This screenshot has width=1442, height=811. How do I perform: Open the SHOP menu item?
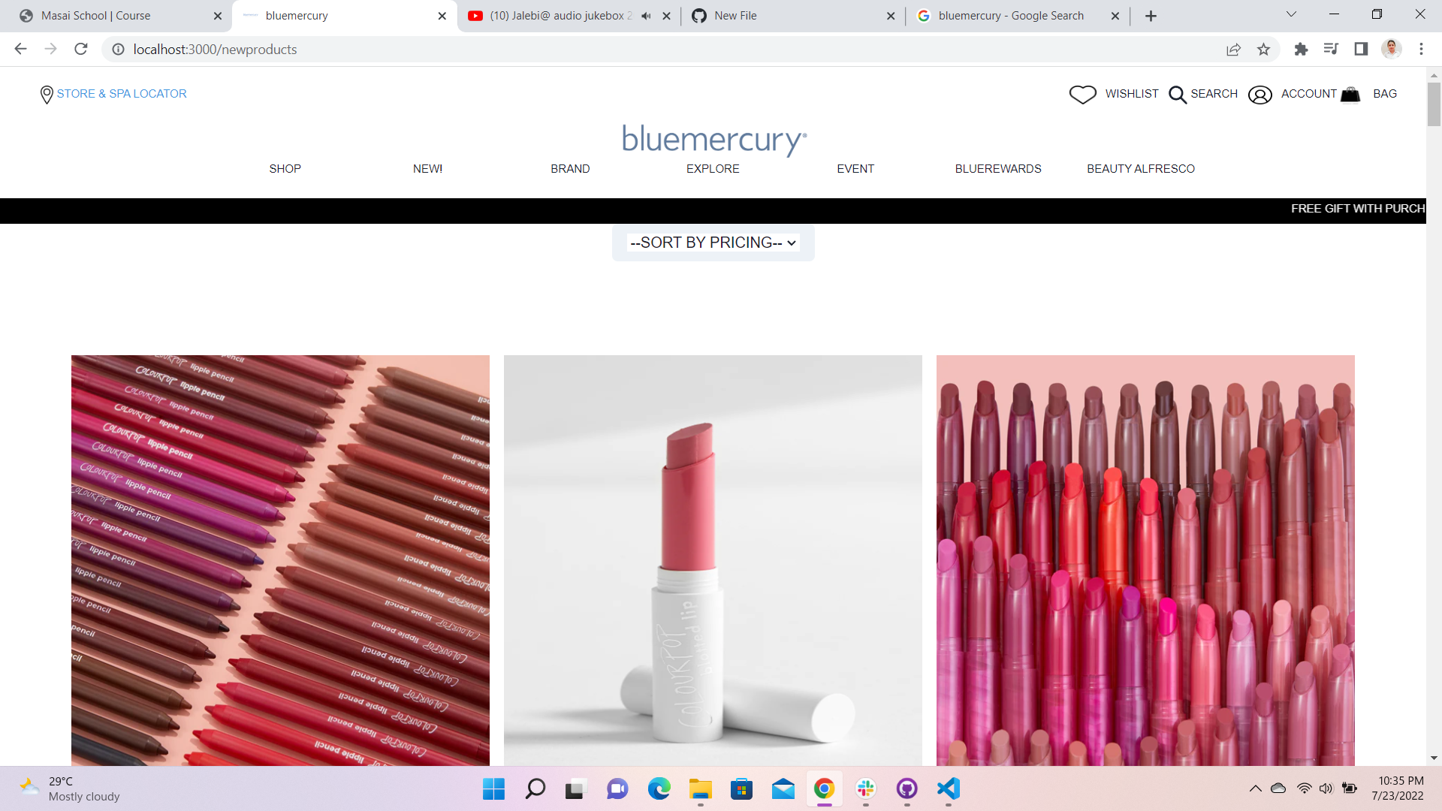285,169
